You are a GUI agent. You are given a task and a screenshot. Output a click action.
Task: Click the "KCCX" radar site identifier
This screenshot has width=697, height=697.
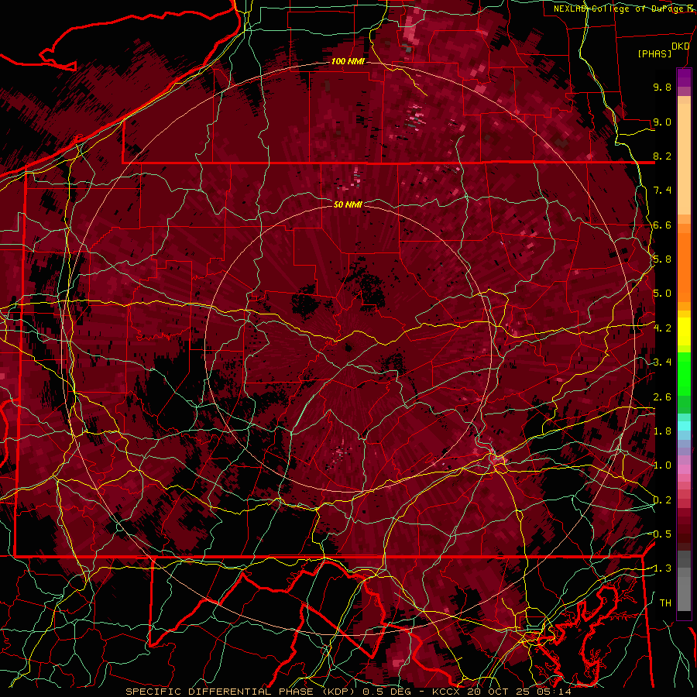447,692
